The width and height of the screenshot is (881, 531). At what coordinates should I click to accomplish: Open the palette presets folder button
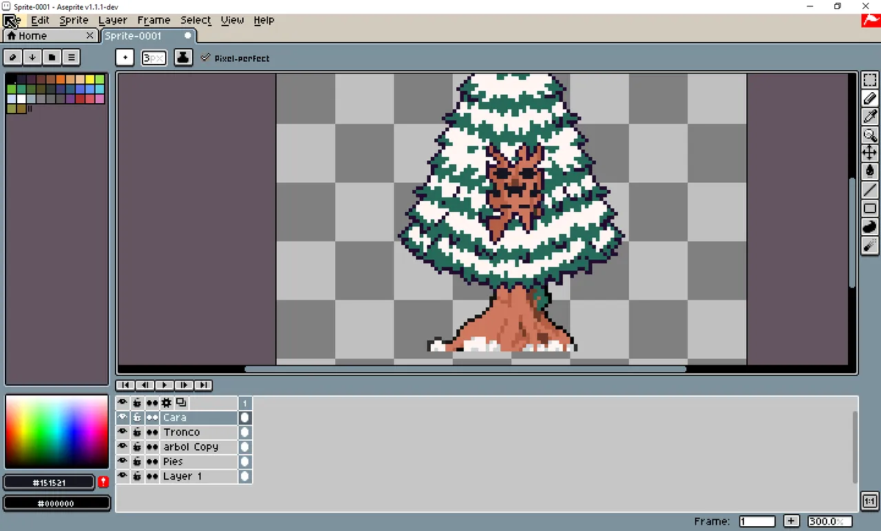[x=52, y=57]
